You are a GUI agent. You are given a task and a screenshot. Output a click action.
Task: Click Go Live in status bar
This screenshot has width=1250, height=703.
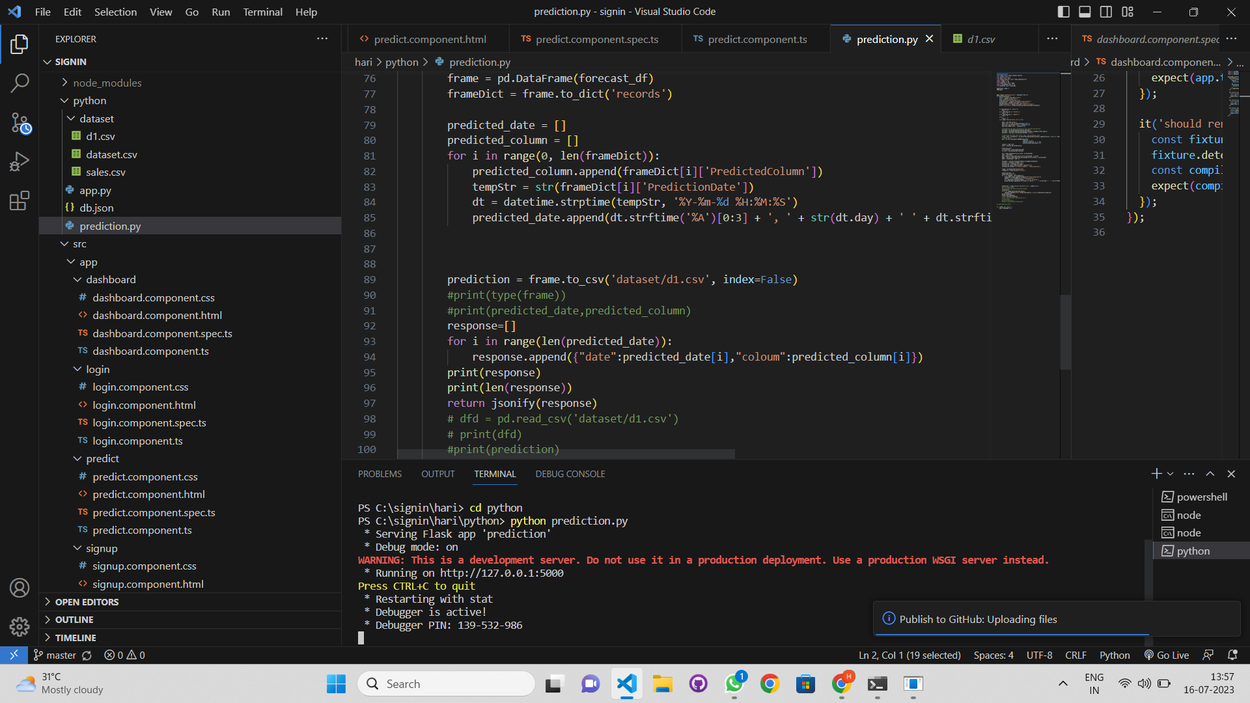1167,655
